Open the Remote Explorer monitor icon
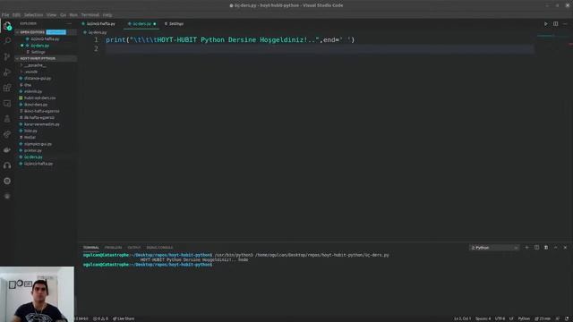This screenshot has width=573, height=322. pyautogui.click(x=7, y=104)
